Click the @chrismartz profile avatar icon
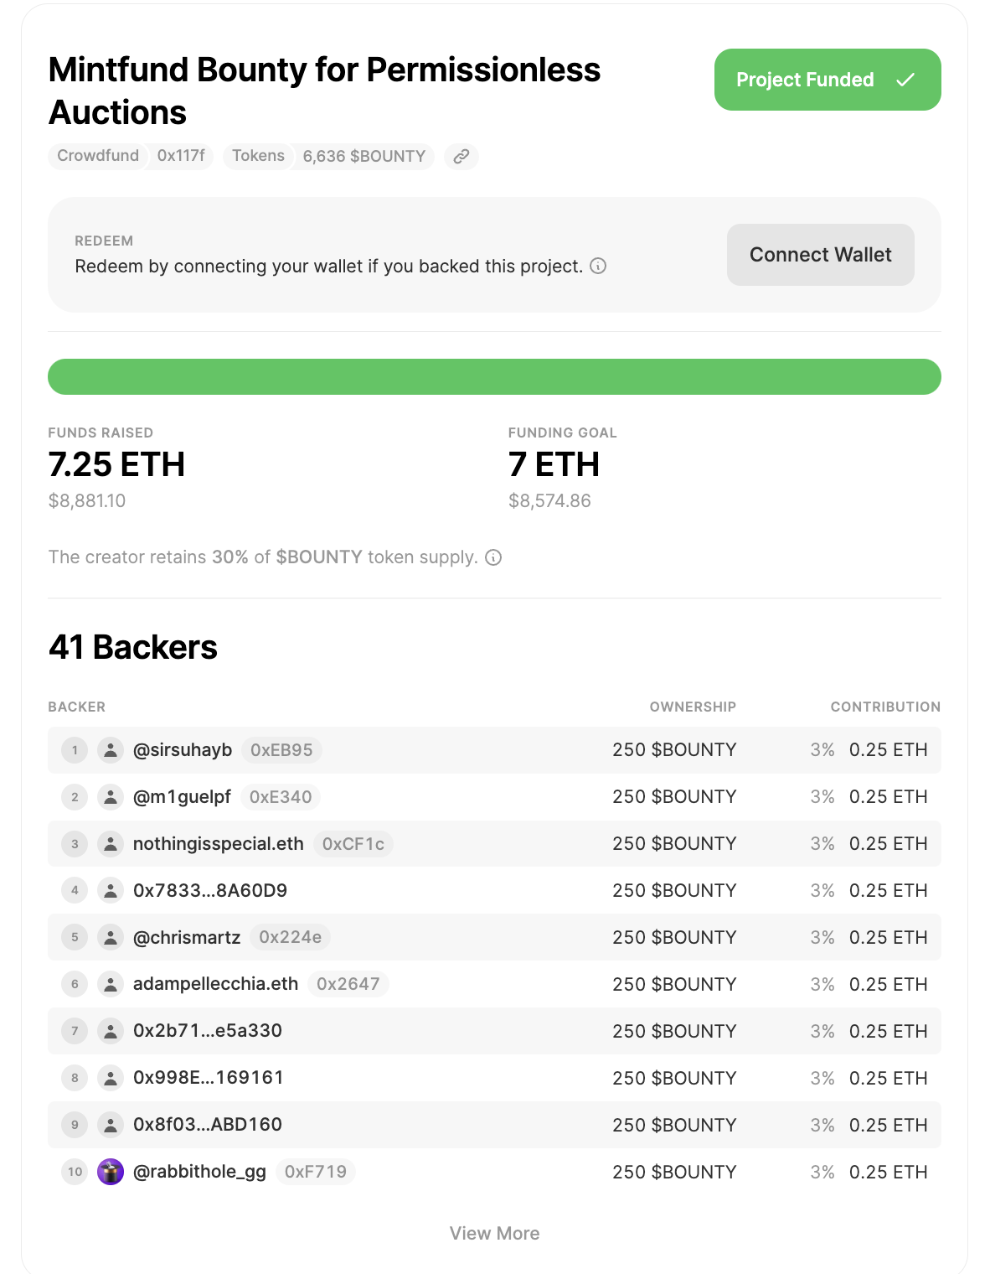 click(x=111, y=938)
